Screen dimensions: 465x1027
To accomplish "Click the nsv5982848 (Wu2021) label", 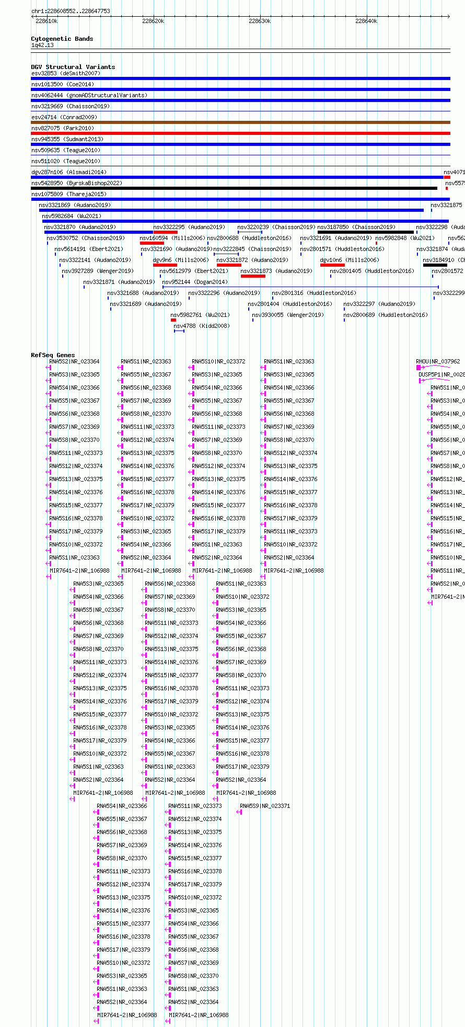I will tap(405, 238).
